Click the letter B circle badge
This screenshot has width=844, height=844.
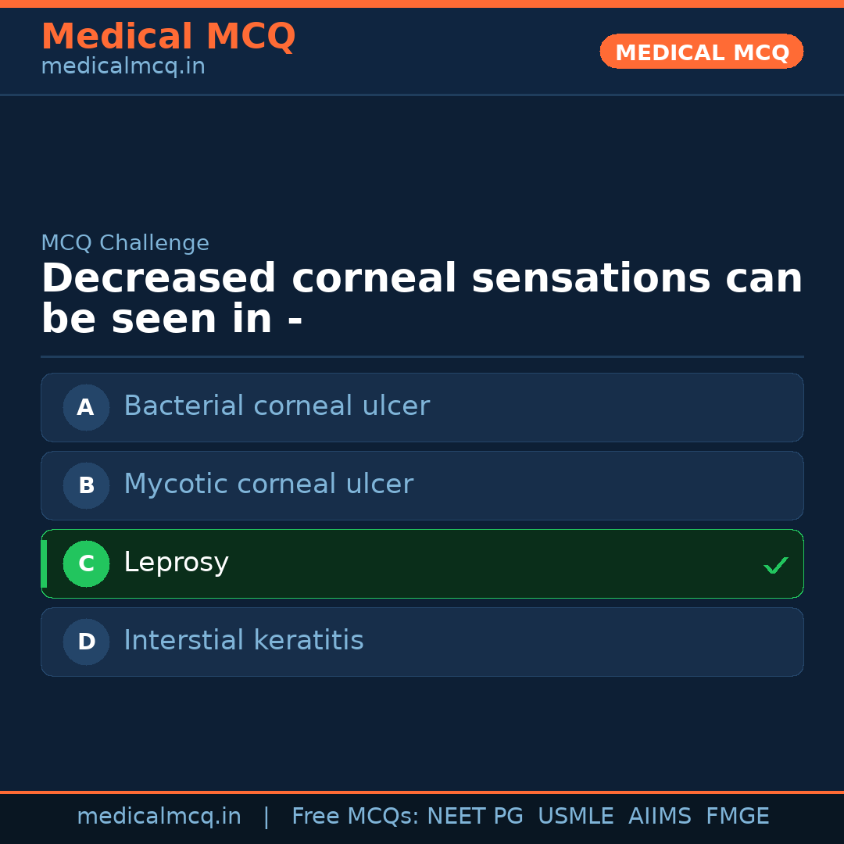[x=86, y=485]
